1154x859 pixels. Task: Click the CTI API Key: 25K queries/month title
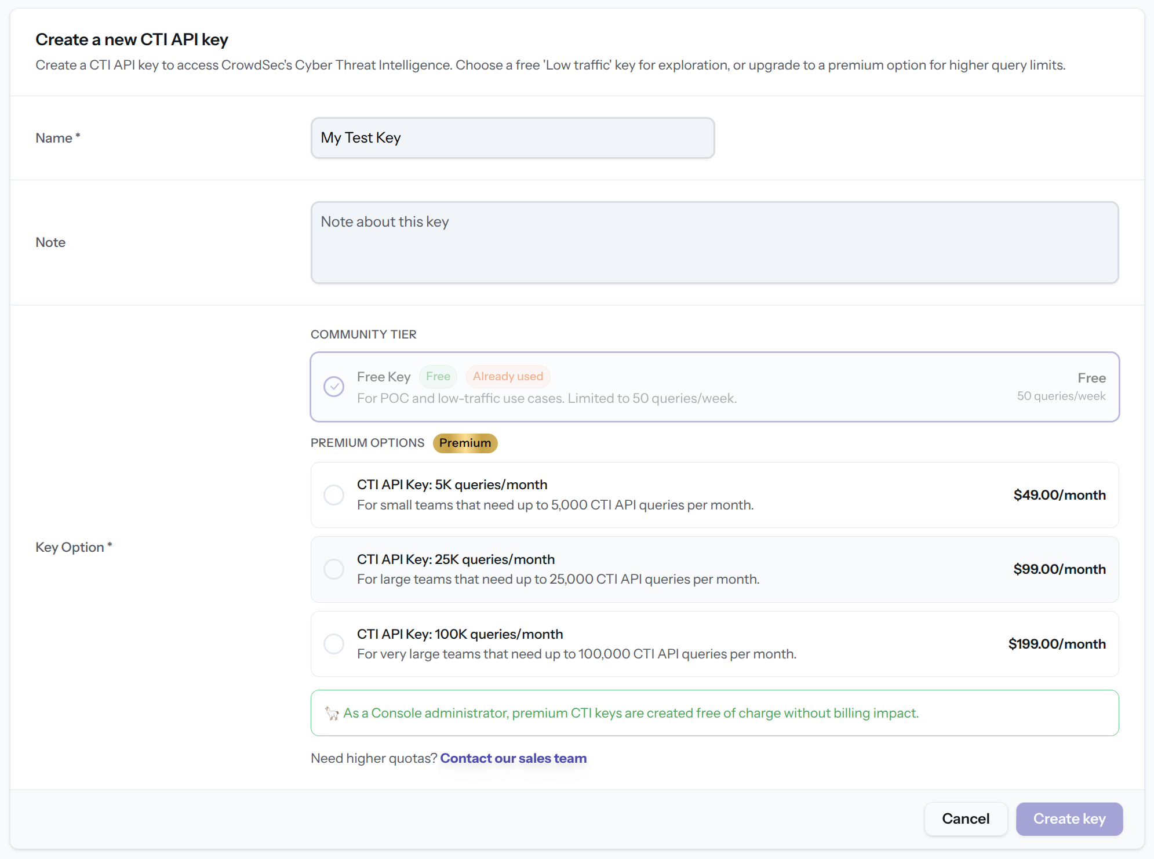coord(456,559)
